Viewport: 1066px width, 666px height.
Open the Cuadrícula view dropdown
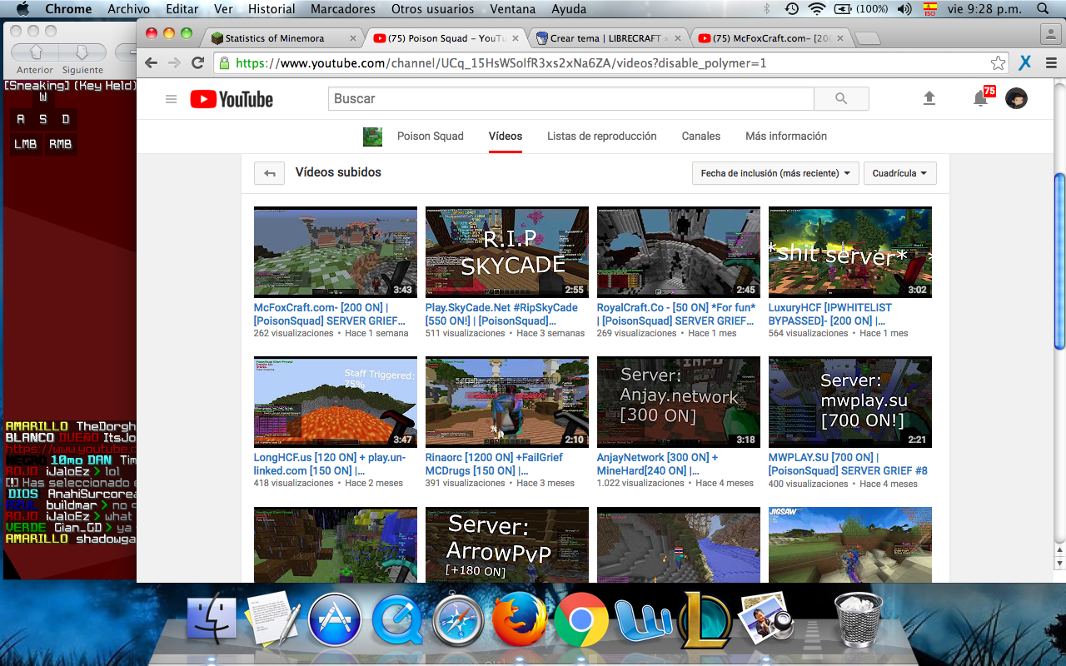(x=900, y=173)
